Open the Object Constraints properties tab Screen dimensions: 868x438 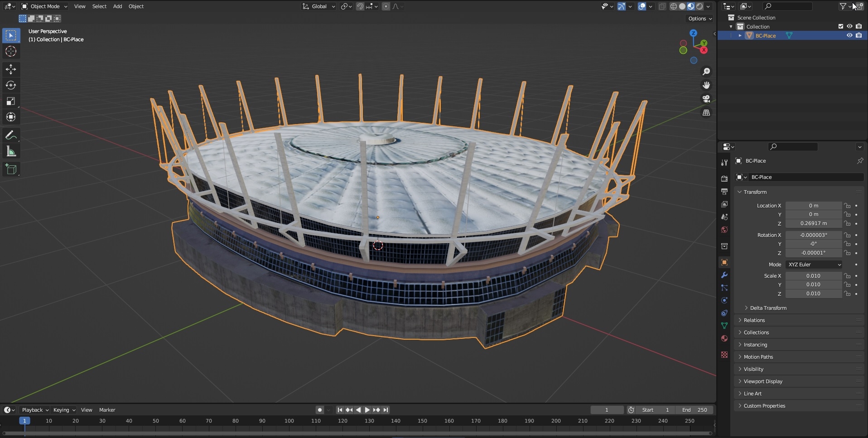pos(724,313)
